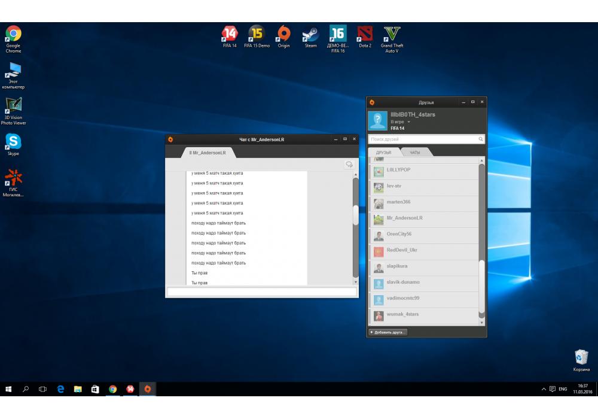Open Grand Theft Auto V shortcut
This screenshot has height=419, width=598.
pos(392,34)
